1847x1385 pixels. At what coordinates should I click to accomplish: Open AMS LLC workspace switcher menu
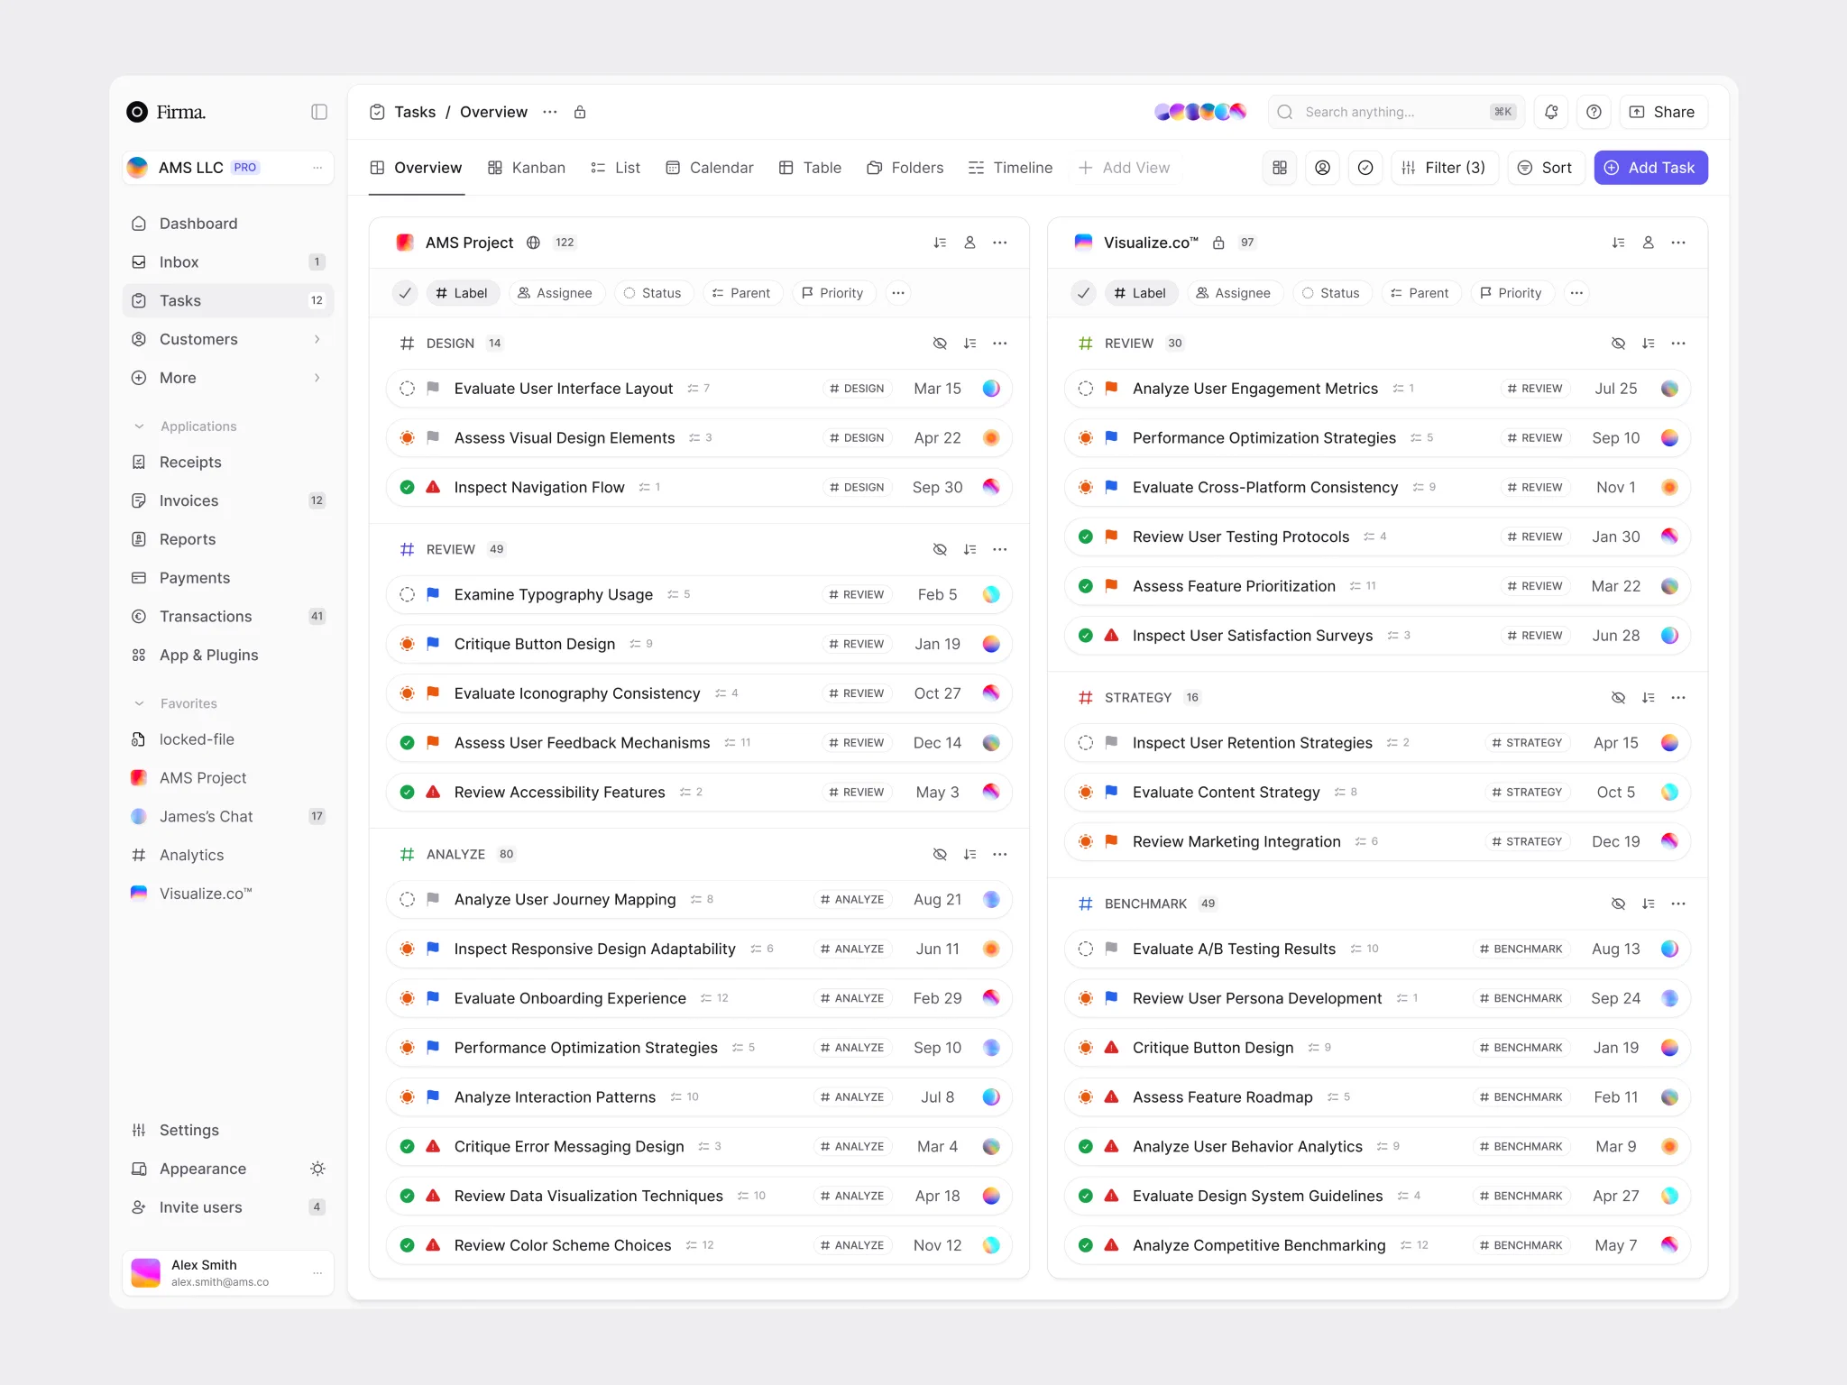click(x=317, y=168)
